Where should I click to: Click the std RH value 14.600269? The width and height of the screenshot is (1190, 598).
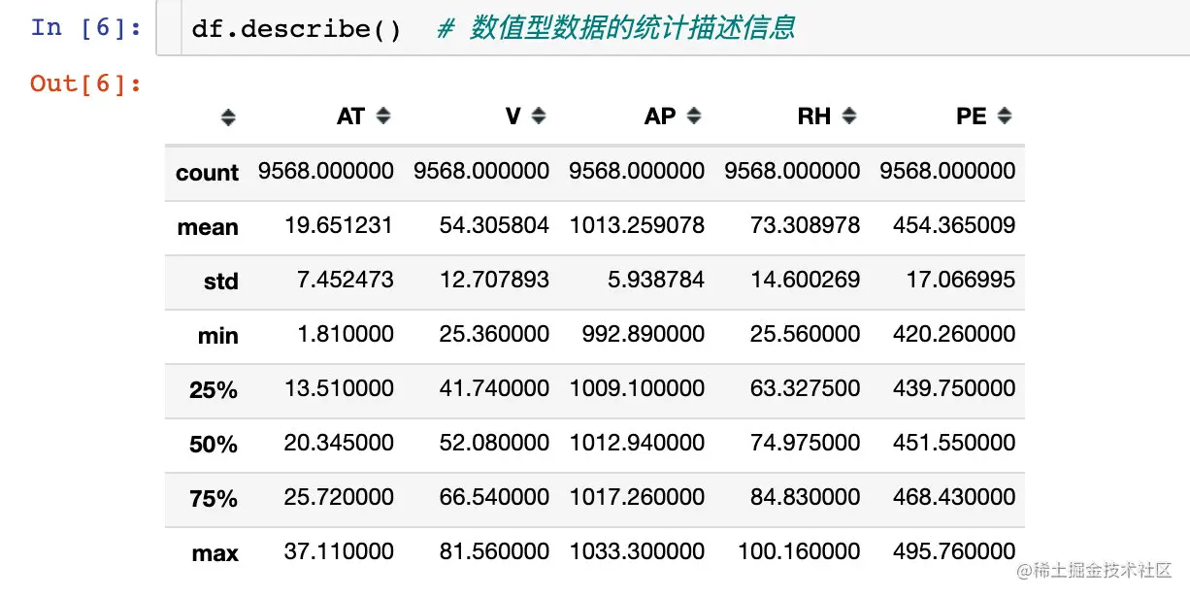pos(805,280)
